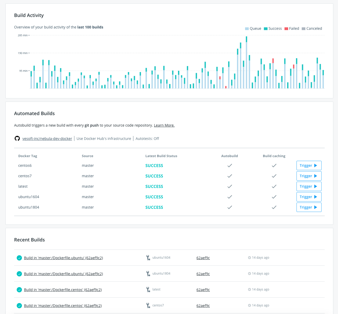The width and height of the screenshot is (338, 314).
Task: Trigger a build for ubuntu1604 tag
Action: (309, 197)
